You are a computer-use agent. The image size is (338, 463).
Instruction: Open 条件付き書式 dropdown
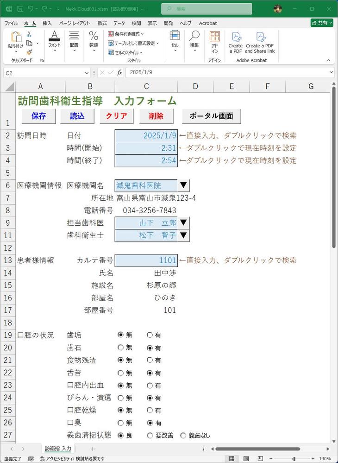[125, 34]
